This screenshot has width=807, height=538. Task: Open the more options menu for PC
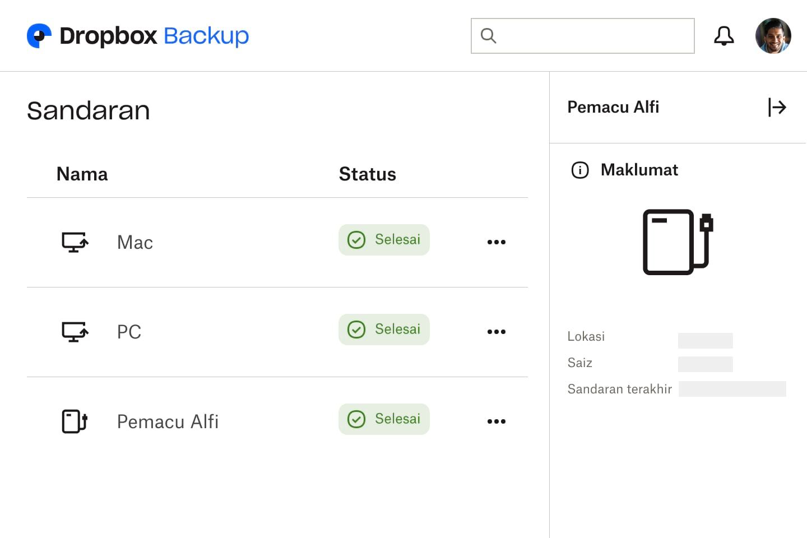pos(497,332)
